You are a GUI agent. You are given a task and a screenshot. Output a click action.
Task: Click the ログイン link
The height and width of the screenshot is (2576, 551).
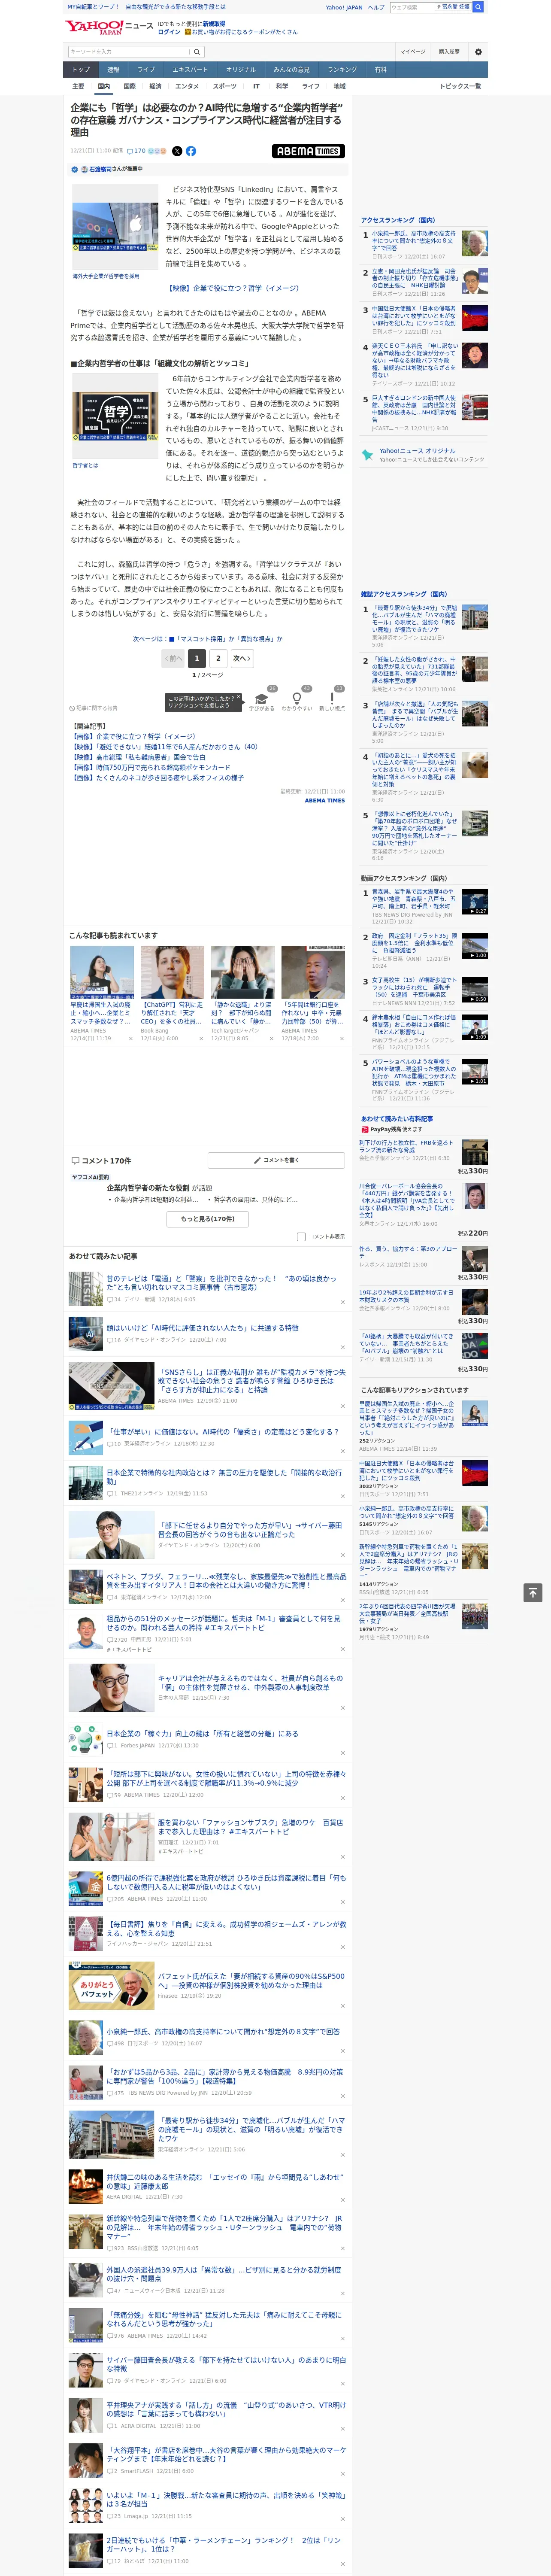tap(169, 32)
